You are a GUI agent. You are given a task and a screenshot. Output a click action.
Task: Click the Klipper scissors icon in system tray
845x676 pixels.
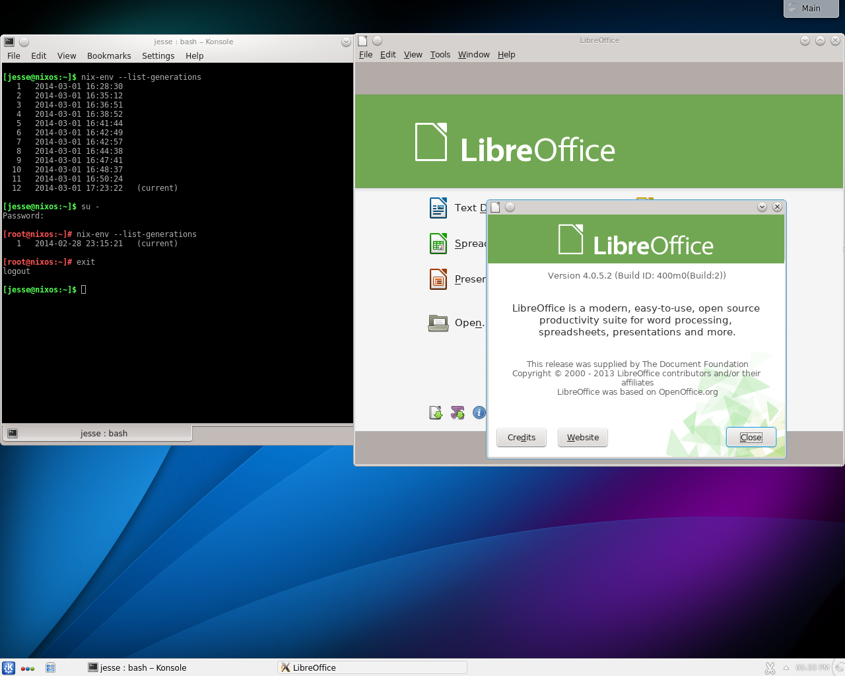pyautogui.click(x=770, y=668)
